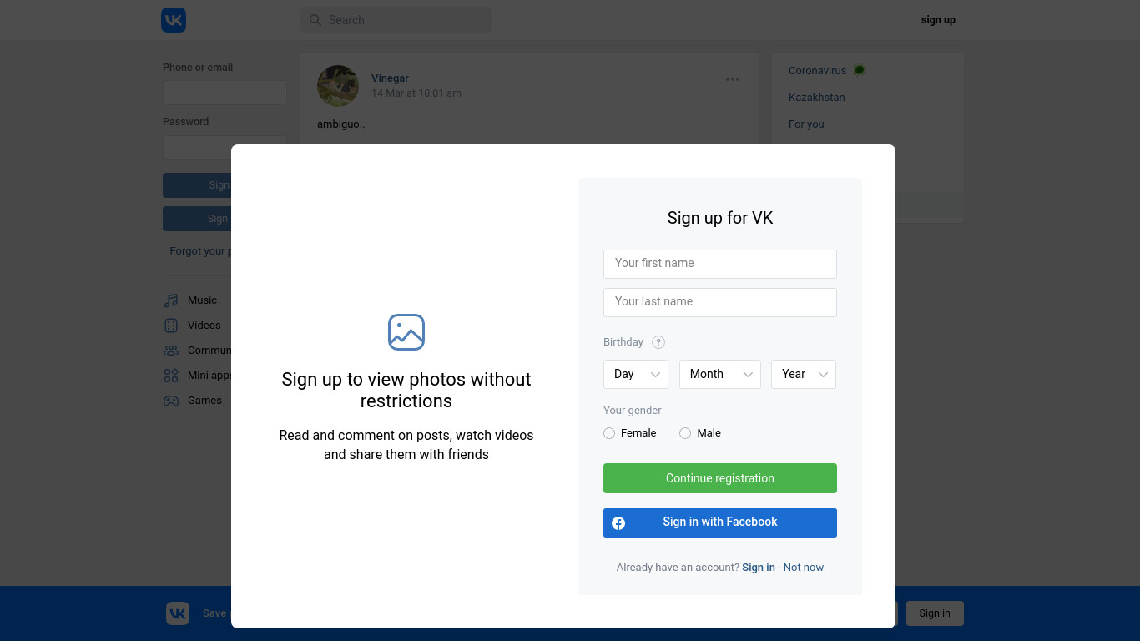The image size is (1140, 641).
Task: Open the post options three-dot menu
Action: (733, 79)
